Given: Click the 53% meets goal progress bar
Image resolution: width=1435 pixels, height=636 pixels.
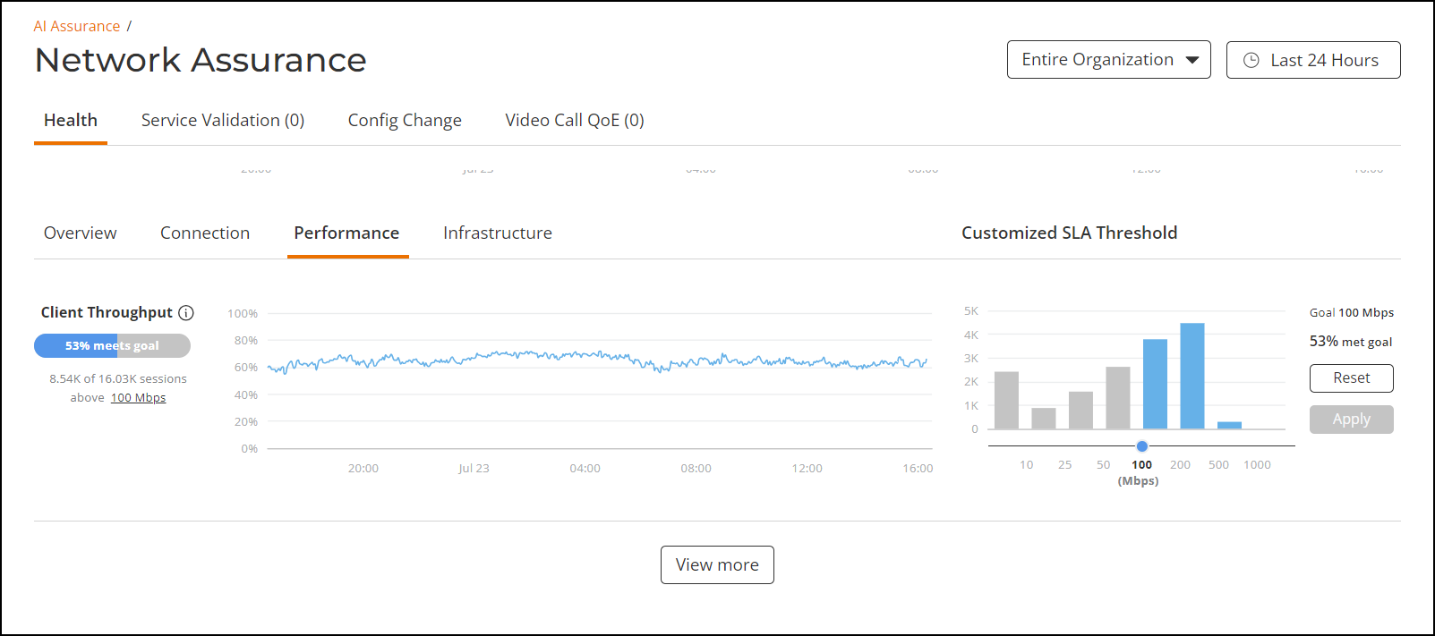Looking at the screenshot, I should [112, 346].
